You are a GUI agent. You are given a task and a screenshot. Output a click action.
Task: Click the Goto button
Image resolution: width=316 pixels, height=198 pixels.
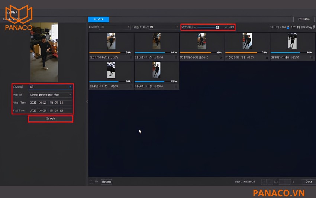tap(309, 182)
